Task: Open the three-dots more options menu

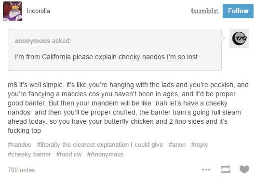Action: [206, 170]
